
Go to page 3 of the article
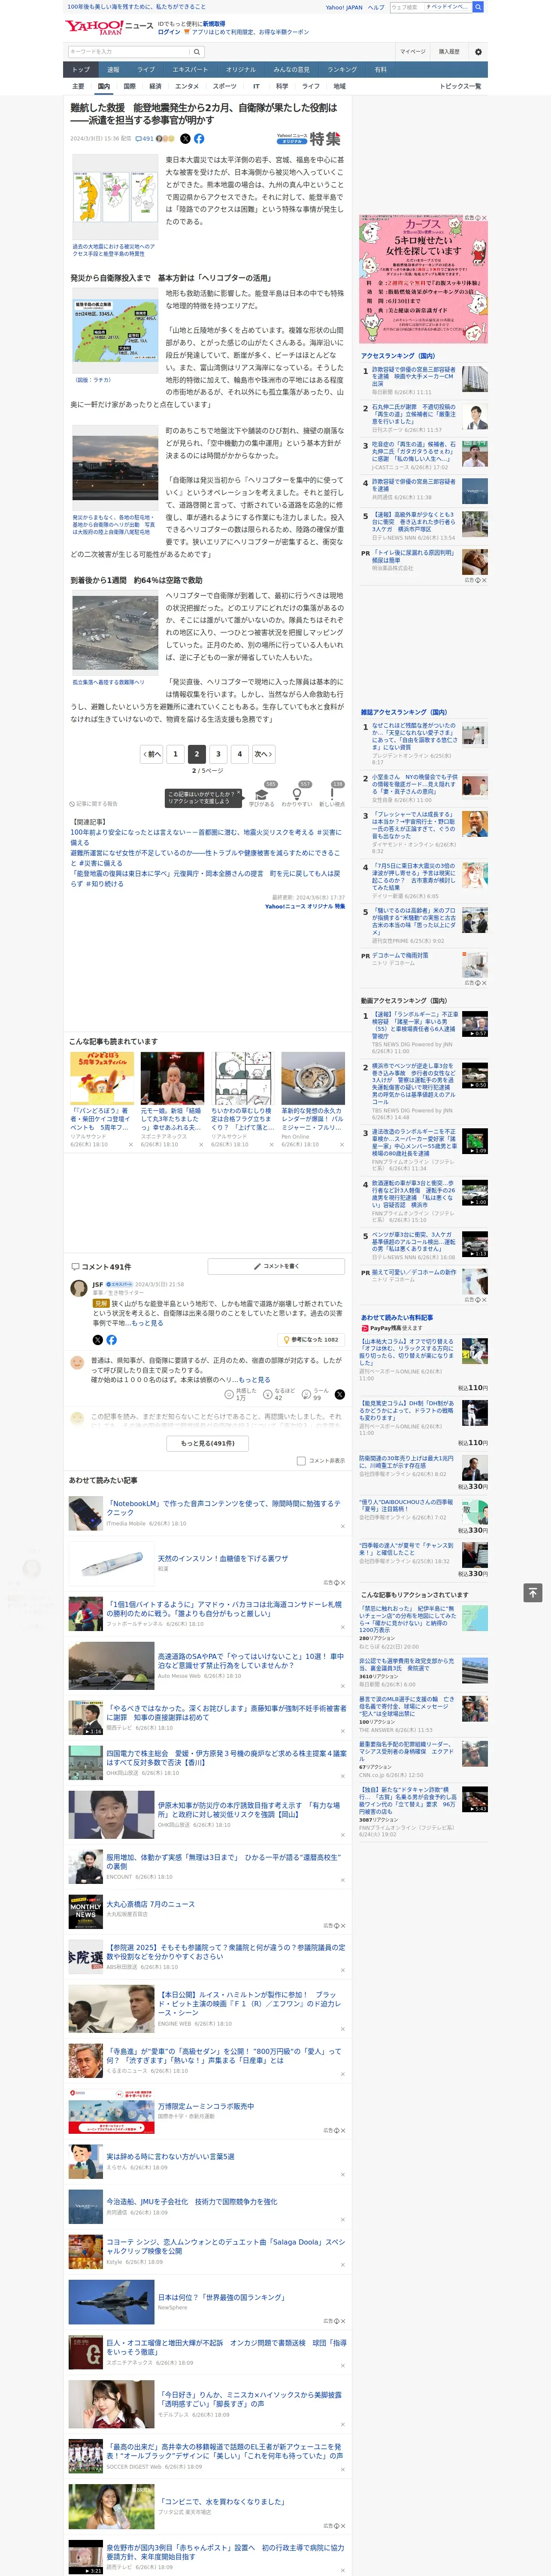click(x=218, y=754)
